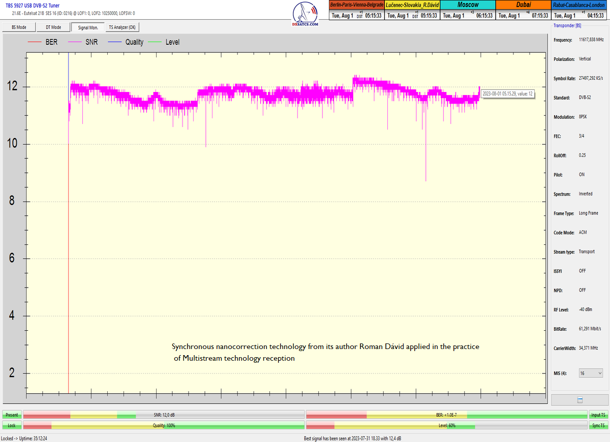Click the list icon button below MIS
This screenshot has width=610, height=442.
click(579, 400)
